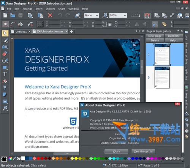Select the Selector arrow tool

5,33
